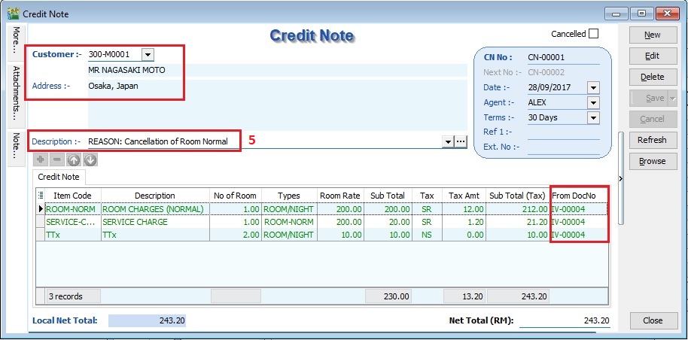Click the move row down arrow
The height and width of the screenshot is (340, 688).
(90, 159)
